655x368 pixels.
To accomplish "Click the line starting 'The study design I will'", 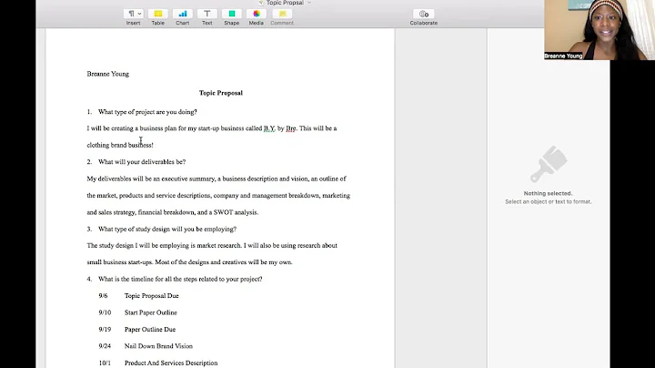I will [212, 245].
